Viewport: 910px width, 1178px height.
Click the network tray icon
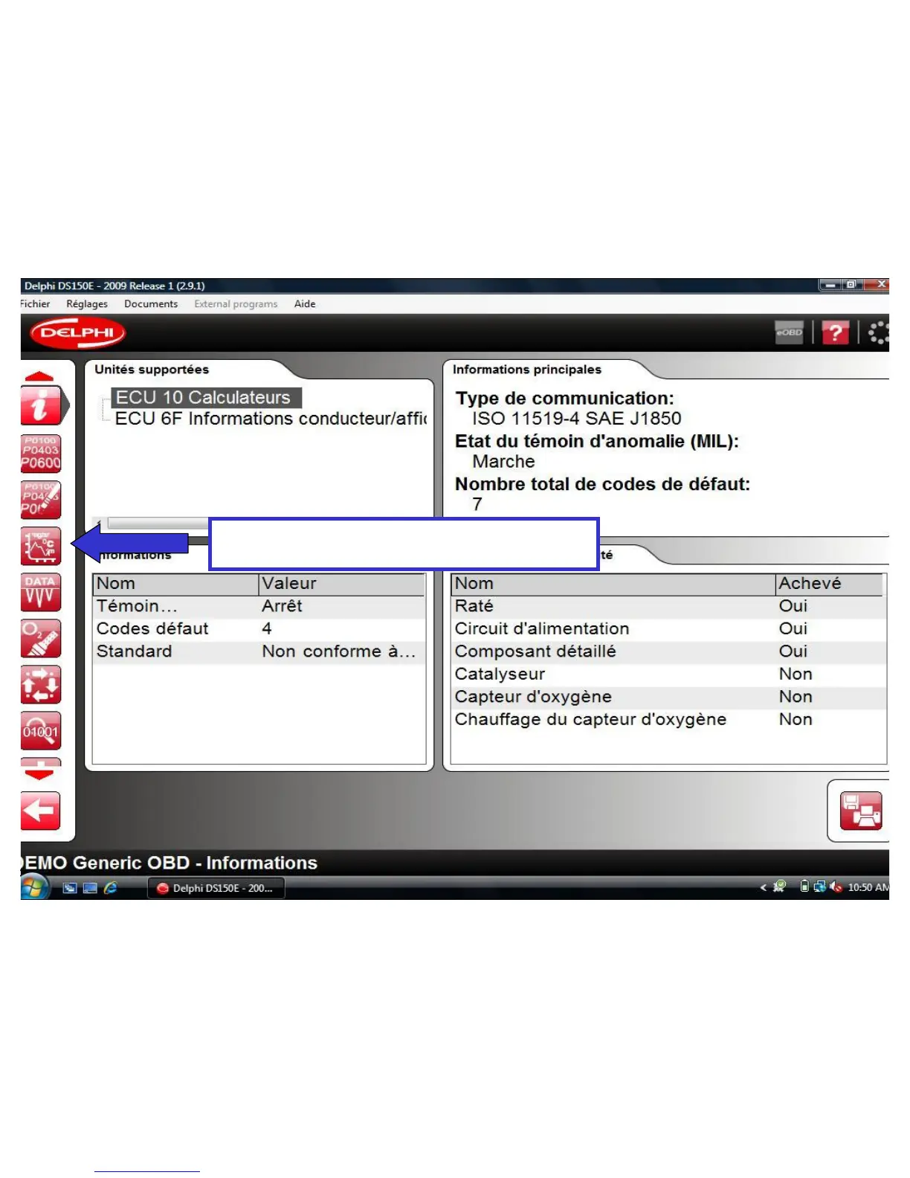coord(820,886)
